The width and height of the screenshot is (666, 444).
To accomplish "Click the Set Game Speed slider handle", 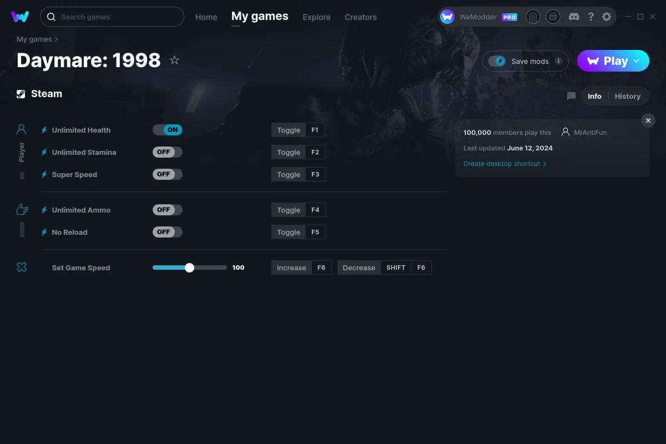I will tap(190, 268).
